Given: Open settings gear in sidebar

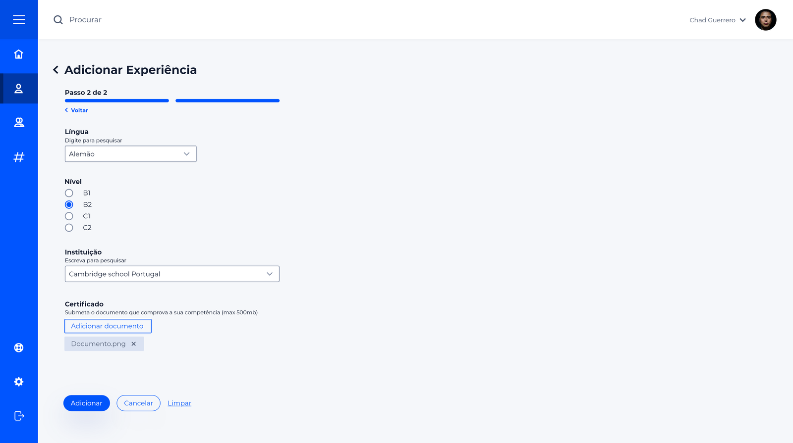Looking at the screenshot, I should coord(19,382).
